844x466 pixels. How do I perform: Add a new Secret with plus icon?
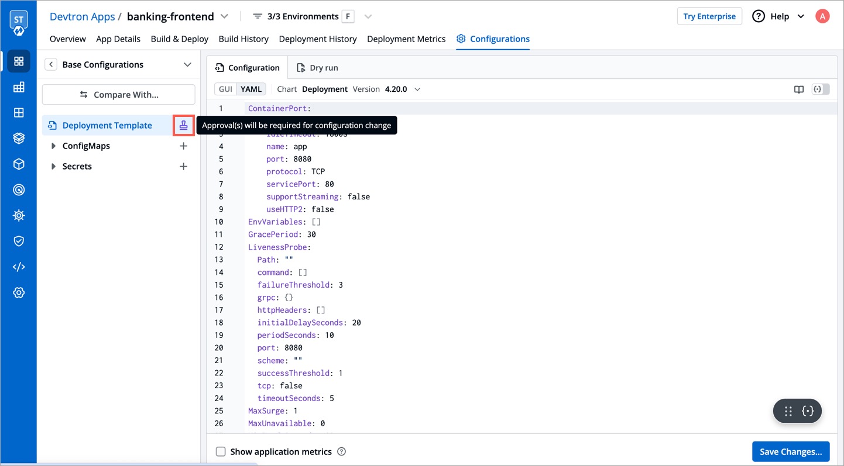point(183,167)
